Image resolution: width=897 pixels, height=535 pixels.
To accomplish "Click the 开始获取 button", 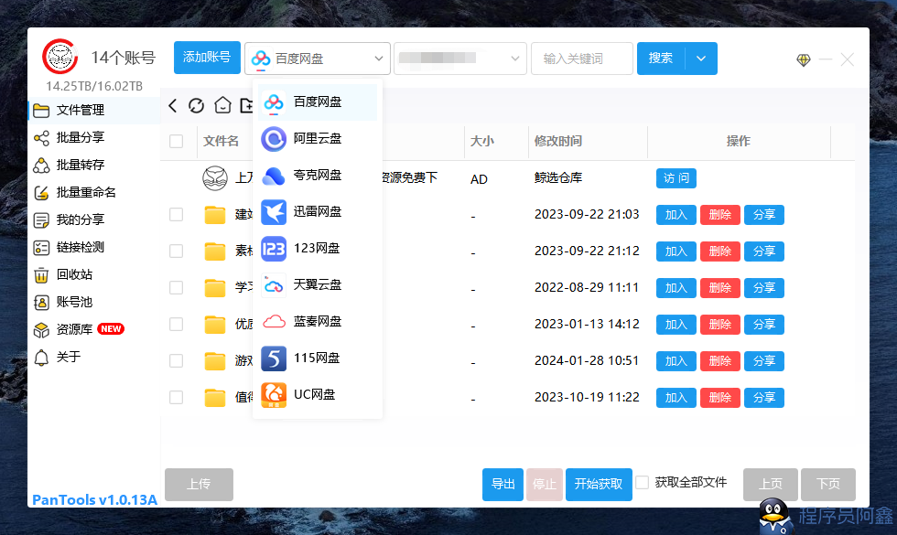I will coord(599,484).
